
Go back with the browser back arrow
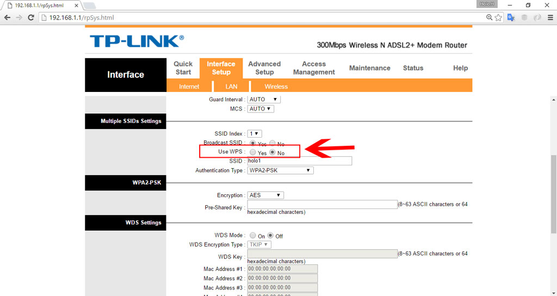[7, 17]
